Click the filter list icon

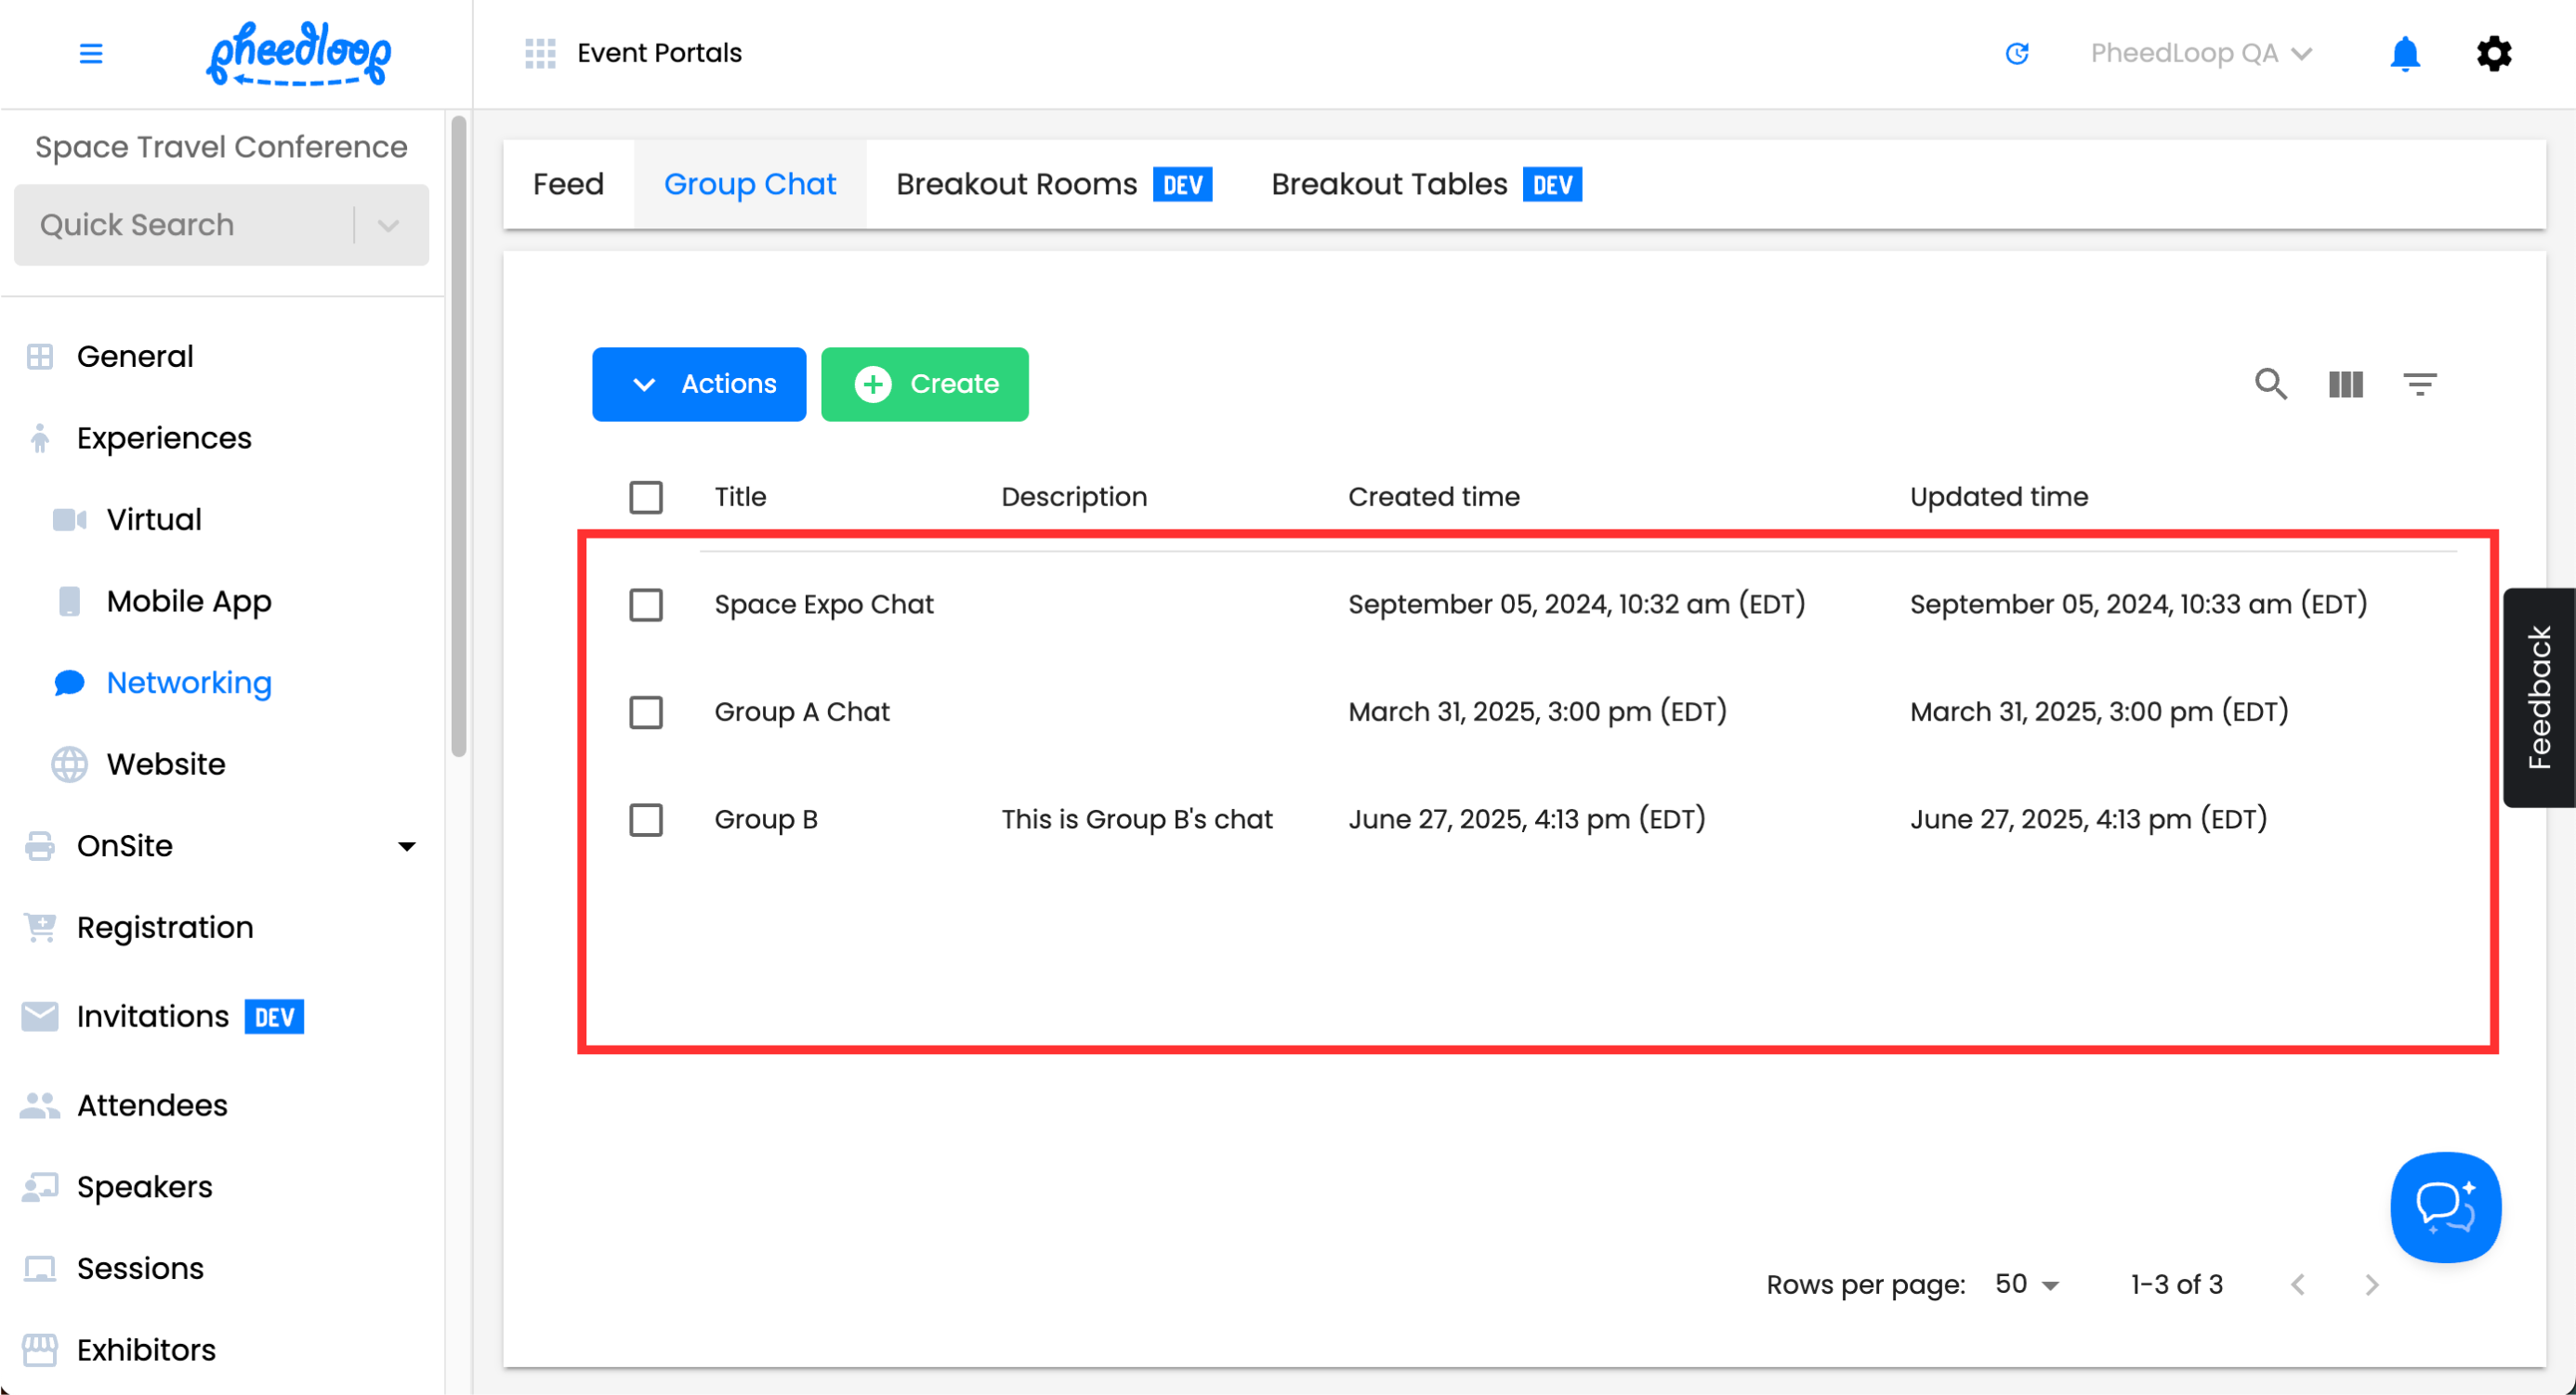[2419, 384]
